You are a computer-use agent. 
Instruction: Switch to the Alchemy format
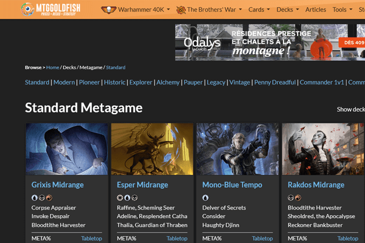168,83
